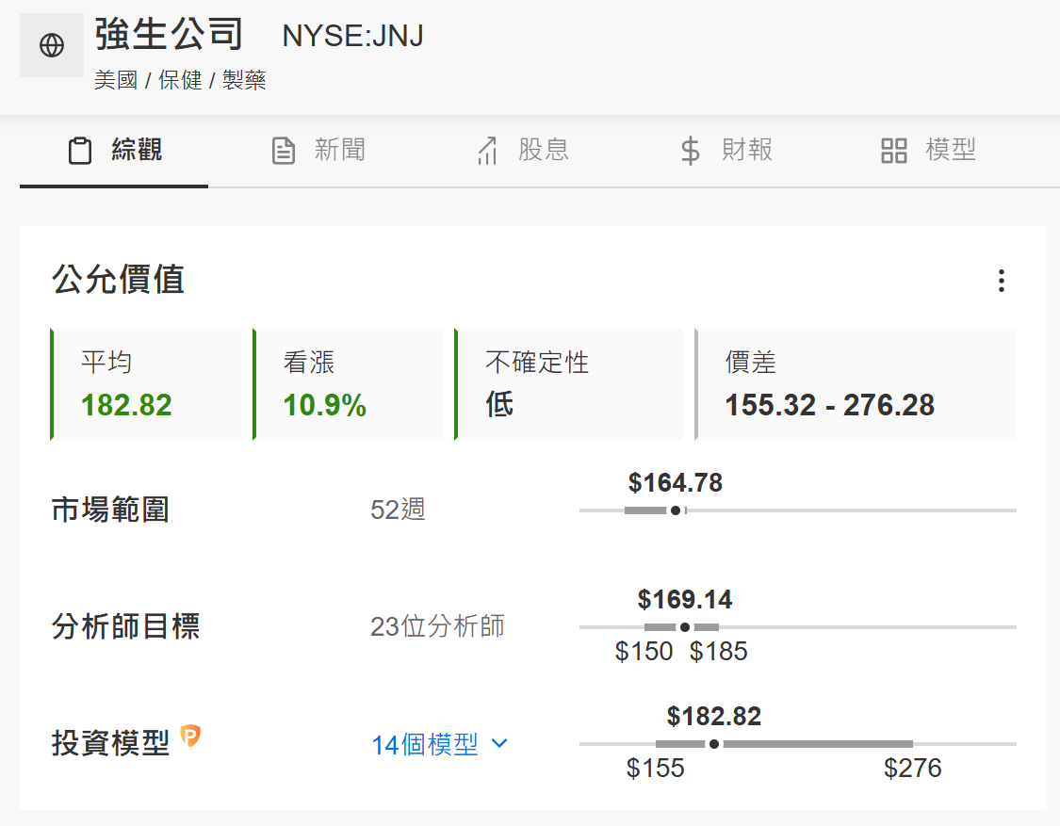Click the 保健 sector breadcrumb
1060x826 pixels.
[180, 80]
